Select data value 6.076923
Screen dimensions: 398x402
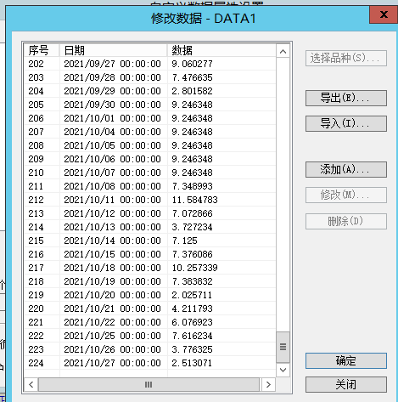[192, 322]
